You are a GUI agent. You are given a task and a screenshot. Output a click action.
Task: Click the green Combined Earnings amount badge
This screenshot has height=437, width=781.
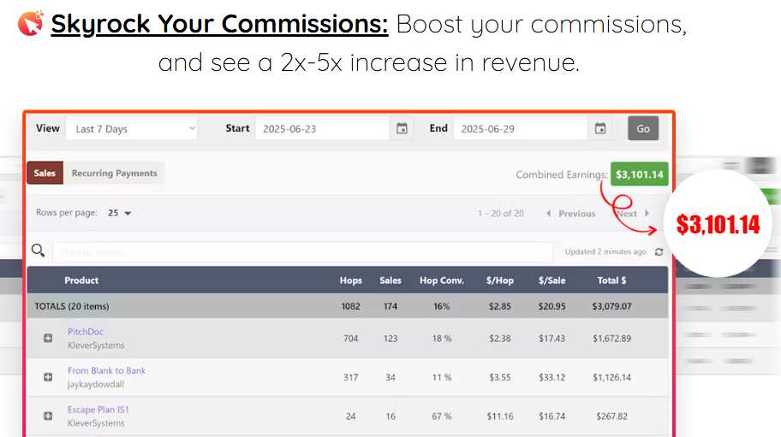[x=639, y=174]
